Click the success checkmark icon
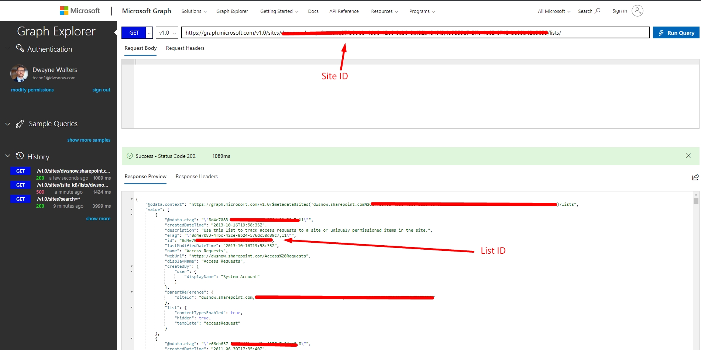The height and width of the screenshot is (350, 701). (130, 156)
